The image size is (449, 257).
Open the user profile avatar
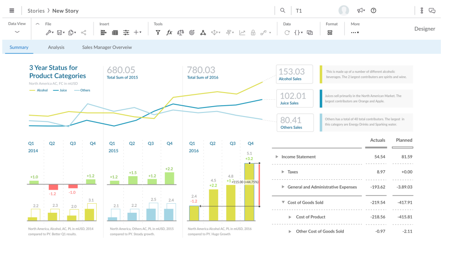[344, 10]
